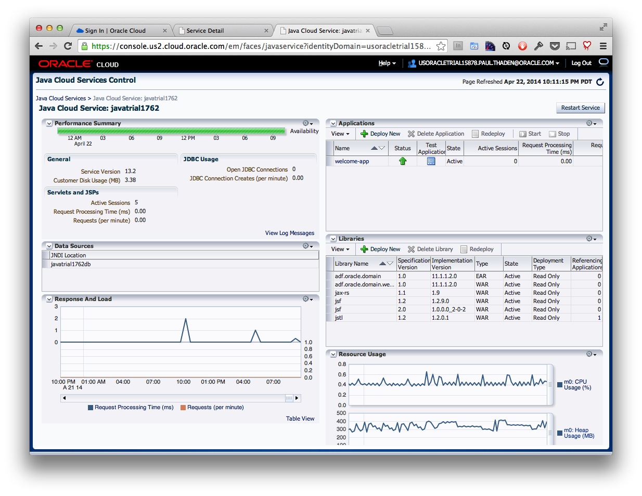Open the welcome-app application link
The width and height of the screenshot is (642, 496).
pos(352,161)
